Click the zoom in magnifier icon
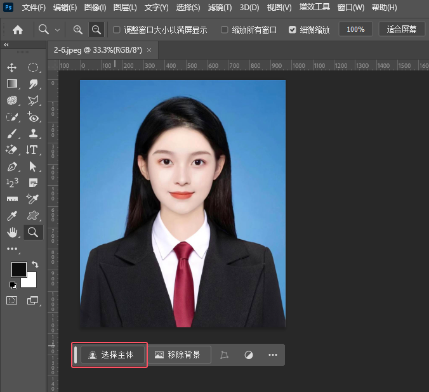 [x=78, y=29]
